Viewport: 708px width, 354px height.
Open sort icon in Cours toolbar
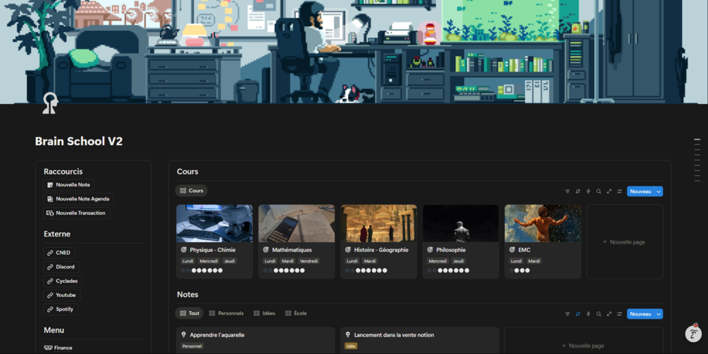[x=578, y=191]
